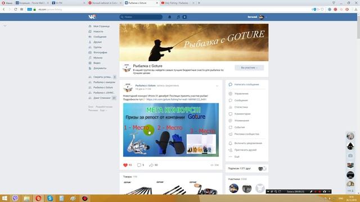Open Управление group settings
The width and height of the screenshot is (360, 202).
(x=241, y=94)
